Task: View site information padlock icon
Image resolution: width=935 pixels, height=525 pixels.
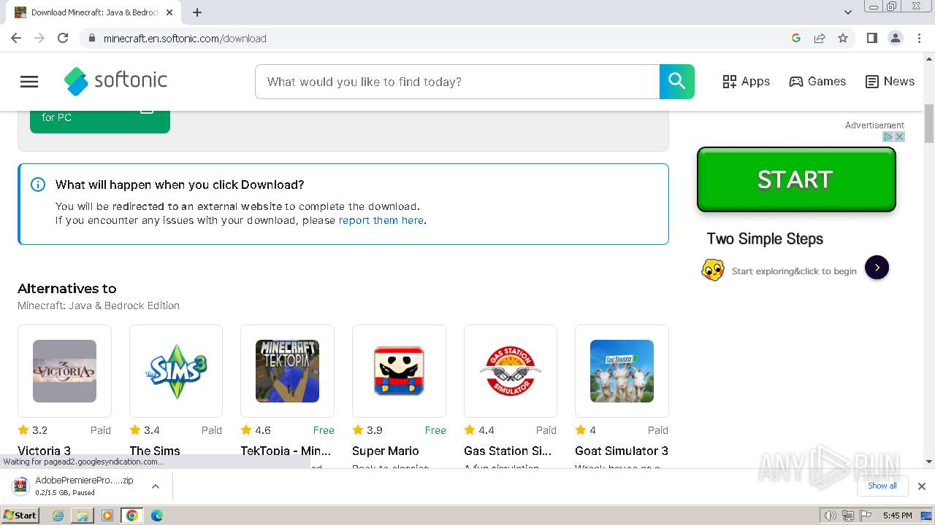Action: 92,38
